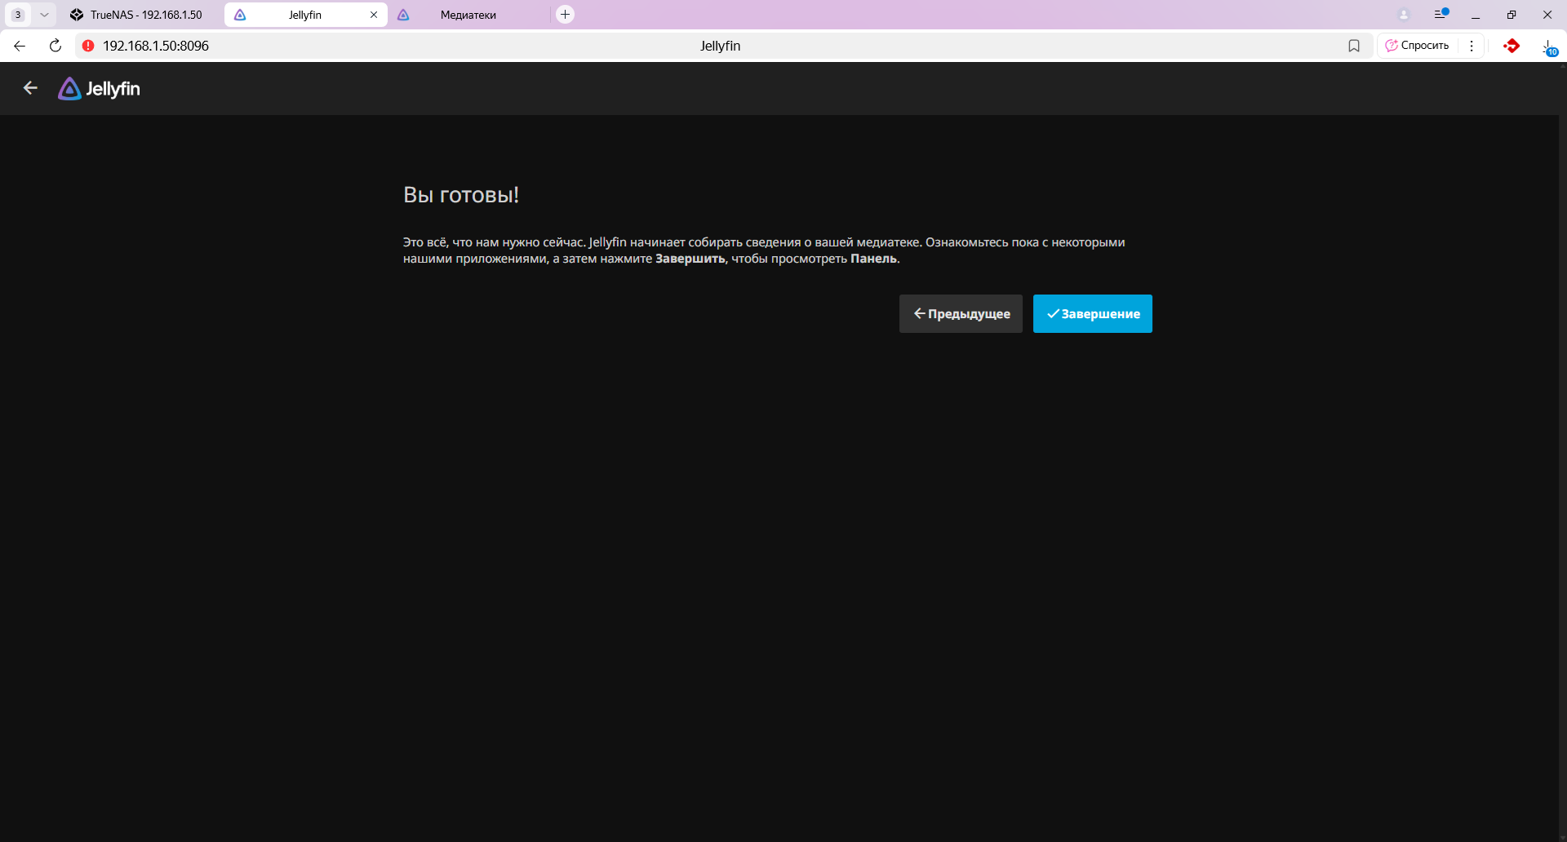Click the Jellyfin logo in the header

[100, 89]
